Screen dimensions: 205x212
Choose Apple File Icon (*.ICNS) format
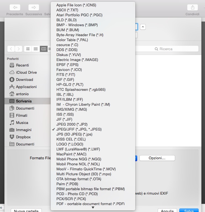[93, 5]
